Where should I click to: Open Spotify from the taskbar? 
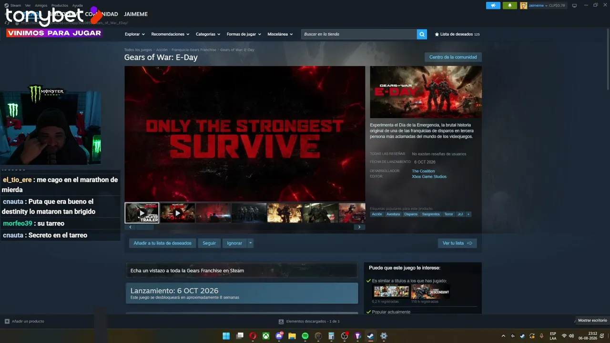(305, 336)
